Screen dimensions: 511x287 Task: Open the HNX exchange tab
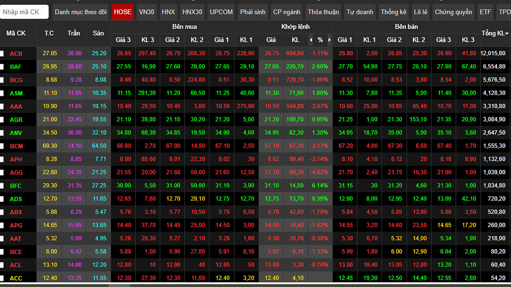(168, 12)
